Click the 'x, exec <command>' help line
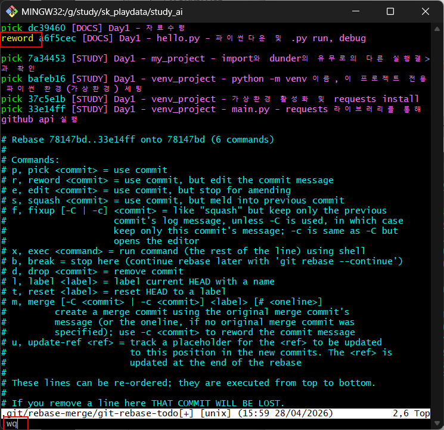This screenshot has height=430, width=444. (183, 251)
